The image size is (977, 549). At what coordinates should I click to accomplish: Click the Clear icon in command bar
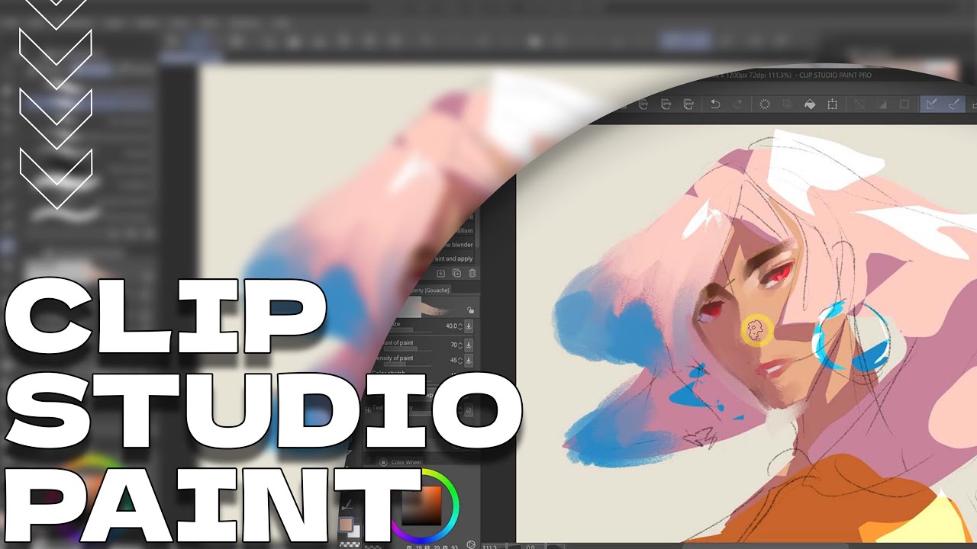point(765,104)
